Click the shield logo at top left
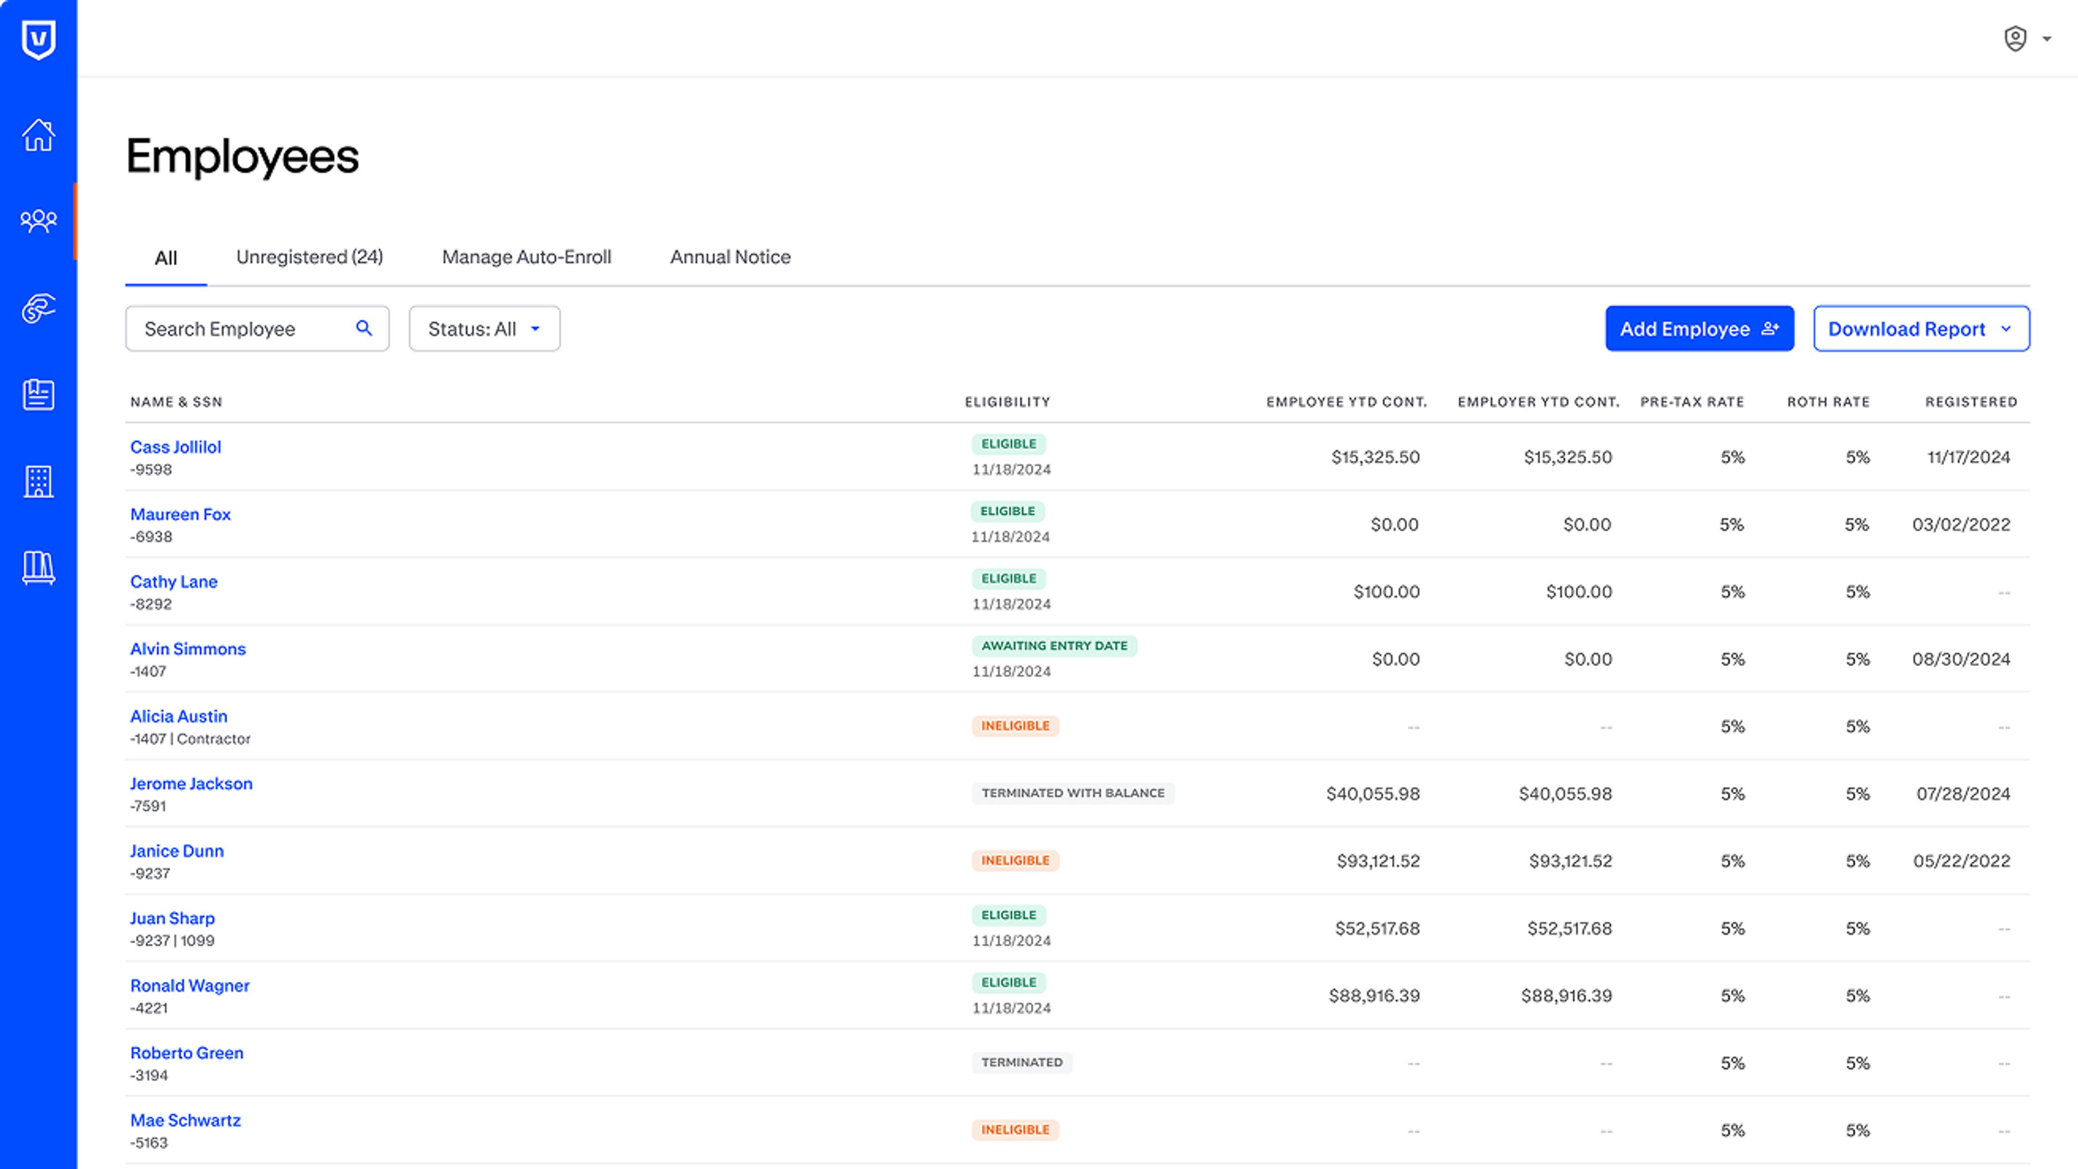 (x=38, y=40)
